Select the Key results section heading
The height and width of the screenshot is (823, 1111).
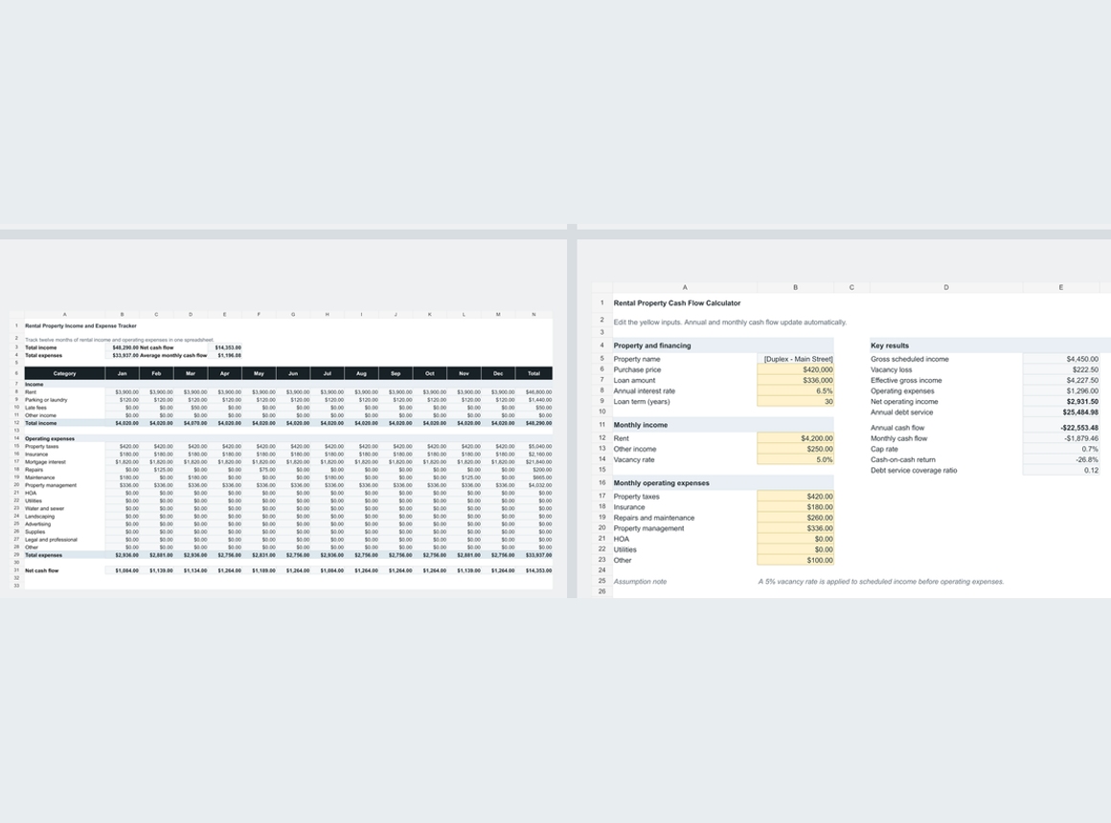point(889,345)
